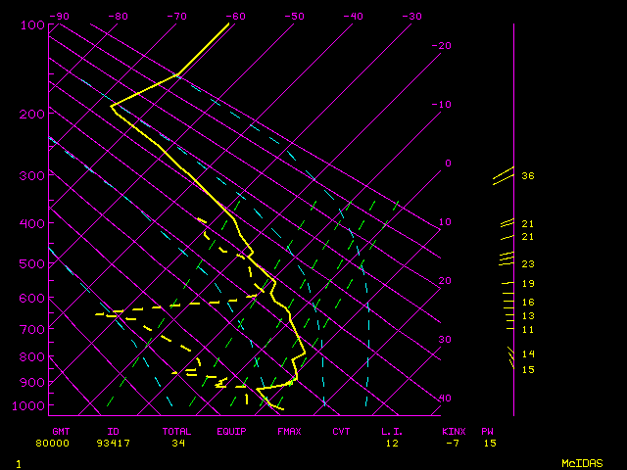The width and height of the screenshot is (627, 470).
Task: Click the frame number 1 at bottom-left
Action: coord(18,463)
